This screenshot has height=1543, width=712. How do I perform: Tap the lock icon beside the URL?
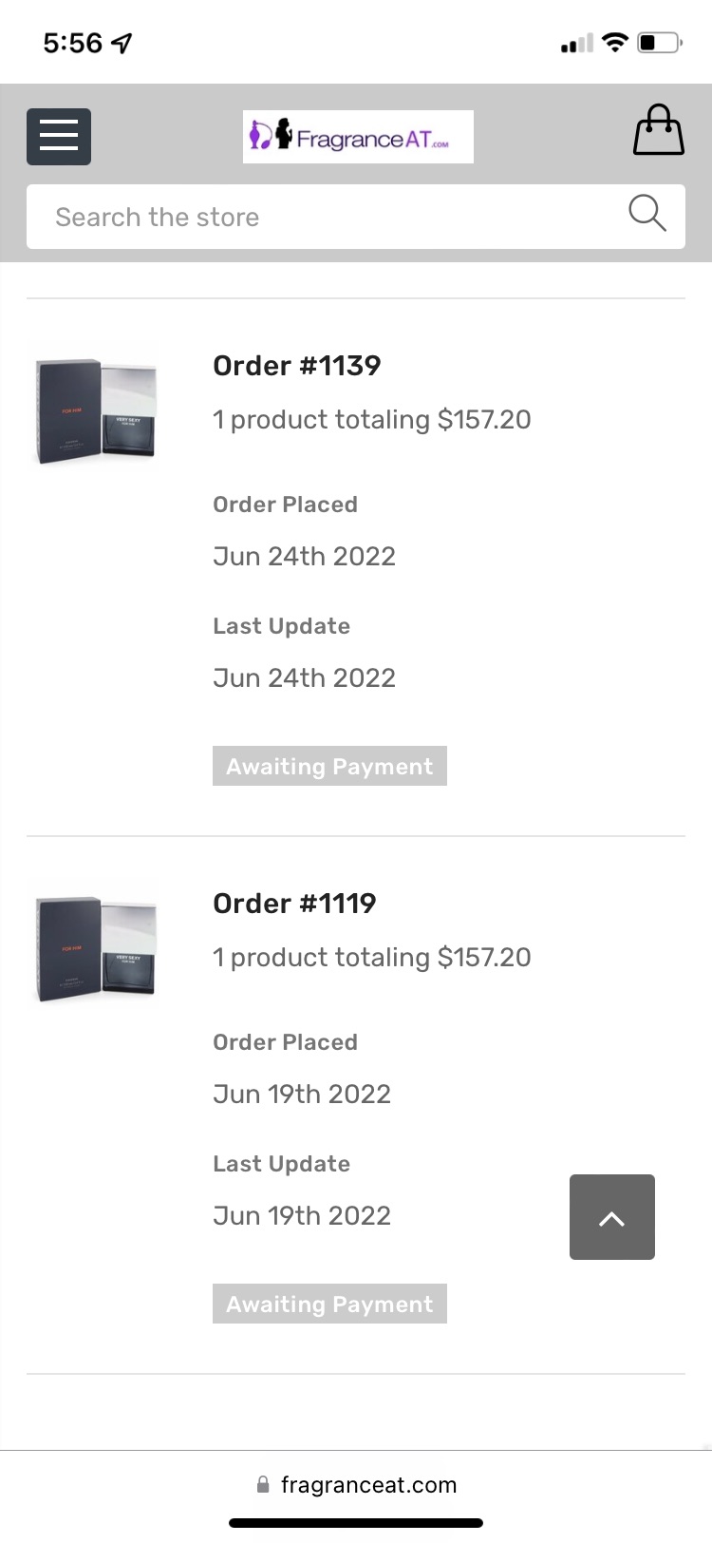pyautogui.click(x=263, y=1484)
